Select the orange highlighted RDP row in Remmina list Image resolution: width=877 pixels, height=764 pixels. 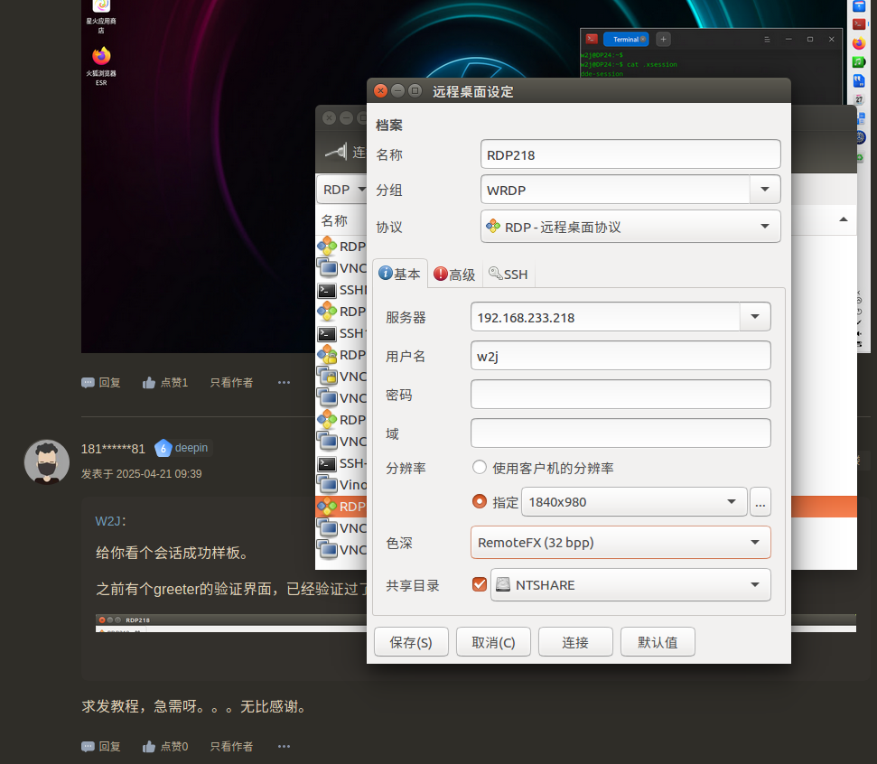click(x=341, y=507)
